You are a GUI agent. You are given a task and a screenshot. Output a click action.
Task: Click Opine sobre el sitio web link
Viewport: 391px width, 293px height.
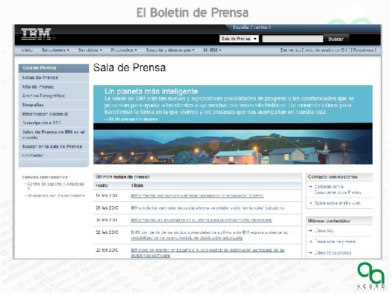pyautogui.click(x=337, y=203)
